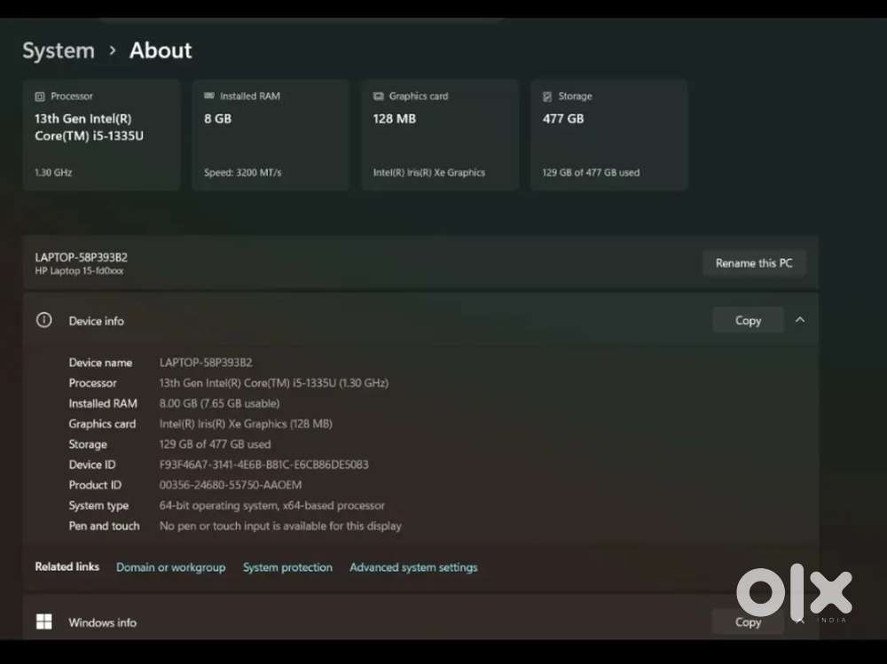
Task: Select Product ID 00356-24680-55750-AAOEM
Action: (x=231, y=485)
